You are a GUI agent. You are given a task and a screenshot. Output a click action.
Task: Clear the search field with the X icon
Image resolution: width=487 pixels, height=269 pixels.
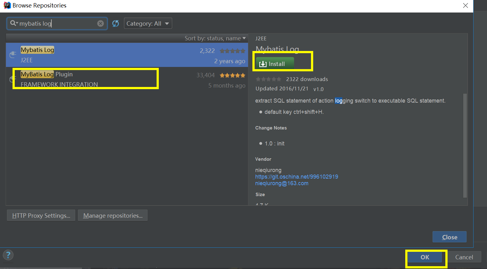coord(101,23)
